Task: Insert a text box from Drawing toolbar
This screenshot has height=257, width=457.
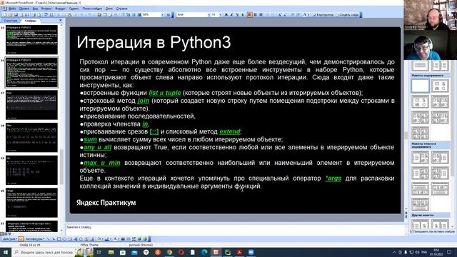Action: pyautogui.click(x=70, y=239)
